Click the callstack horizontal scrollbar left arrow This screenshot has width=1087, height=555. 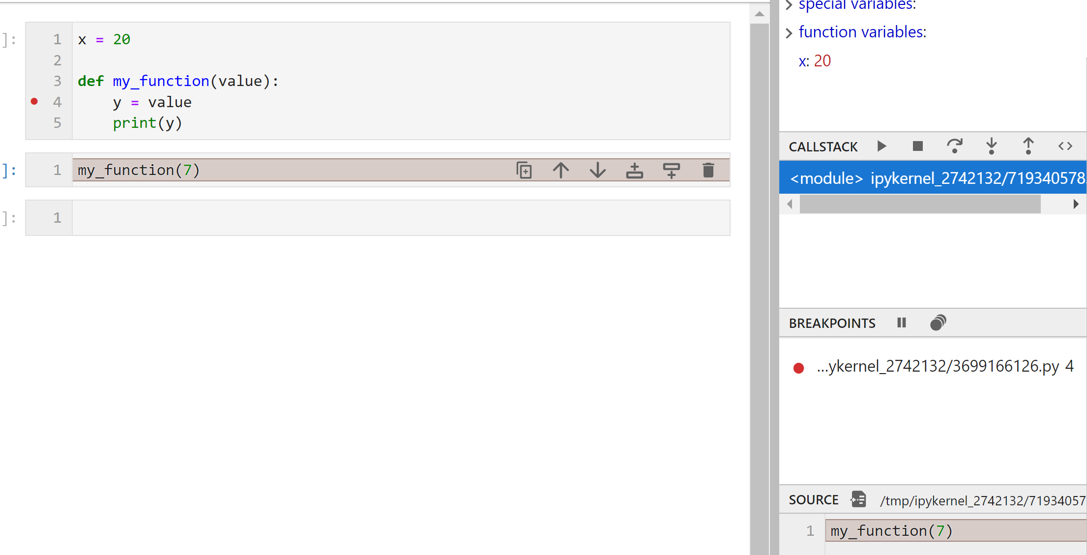(790, 204)
